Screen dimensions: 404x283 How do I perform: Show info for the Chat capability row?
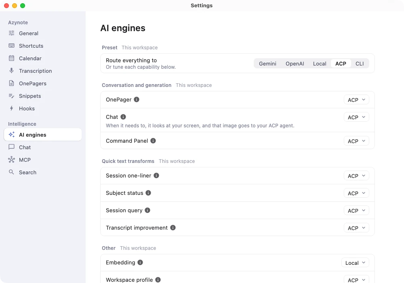pos(123,117)
